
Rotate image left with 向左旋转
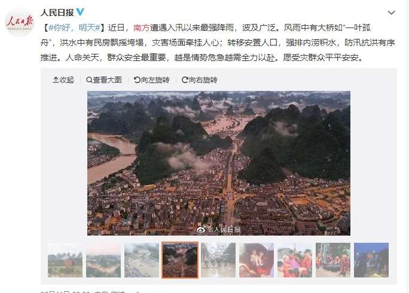point(151,80)
